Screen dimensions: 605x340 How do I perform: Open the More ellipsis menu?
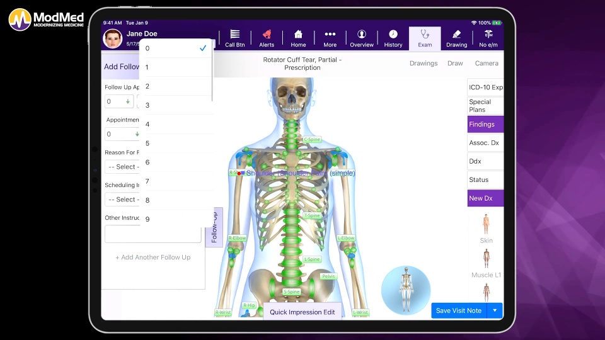330,34
